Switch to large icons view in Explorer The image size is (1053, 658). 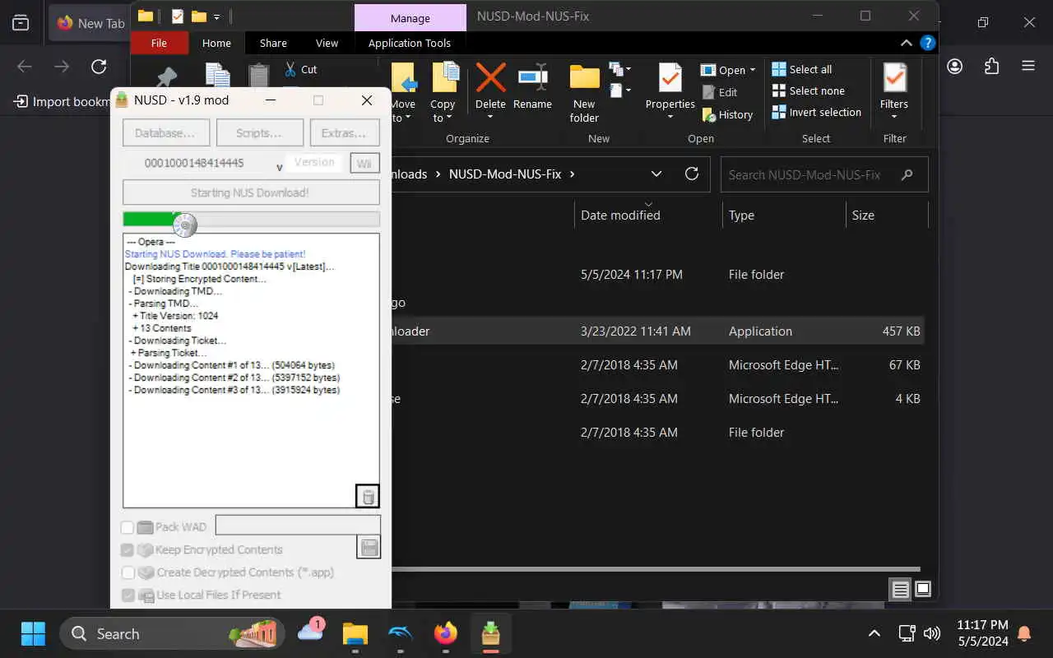(x=922, y=589)
